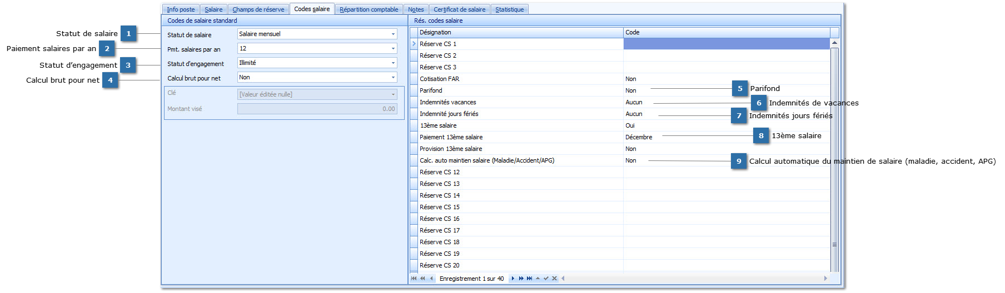The height and width of the screenshot is (293, 1005).
Task: Click the vertical scrollbar up arrow
Action: pos(834,43)
